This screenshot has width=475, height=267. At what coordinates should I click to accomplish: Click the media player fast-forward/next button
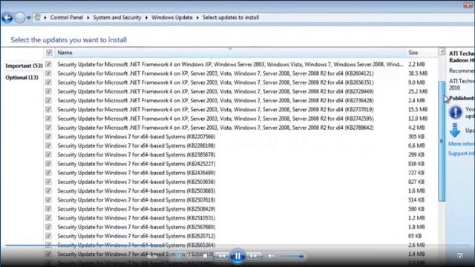coord(254,256)
